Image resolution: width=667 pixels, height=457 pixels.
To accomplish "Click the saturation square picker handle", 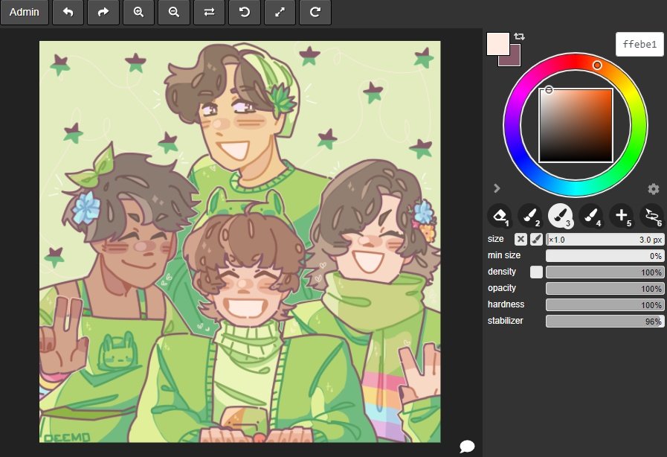I will pyautogui.click(x=550, y=90).
